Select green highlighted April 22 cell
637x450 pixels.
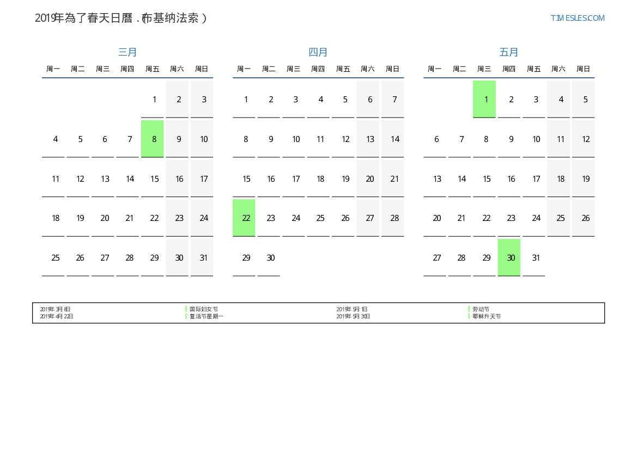[x=244, y=218]
